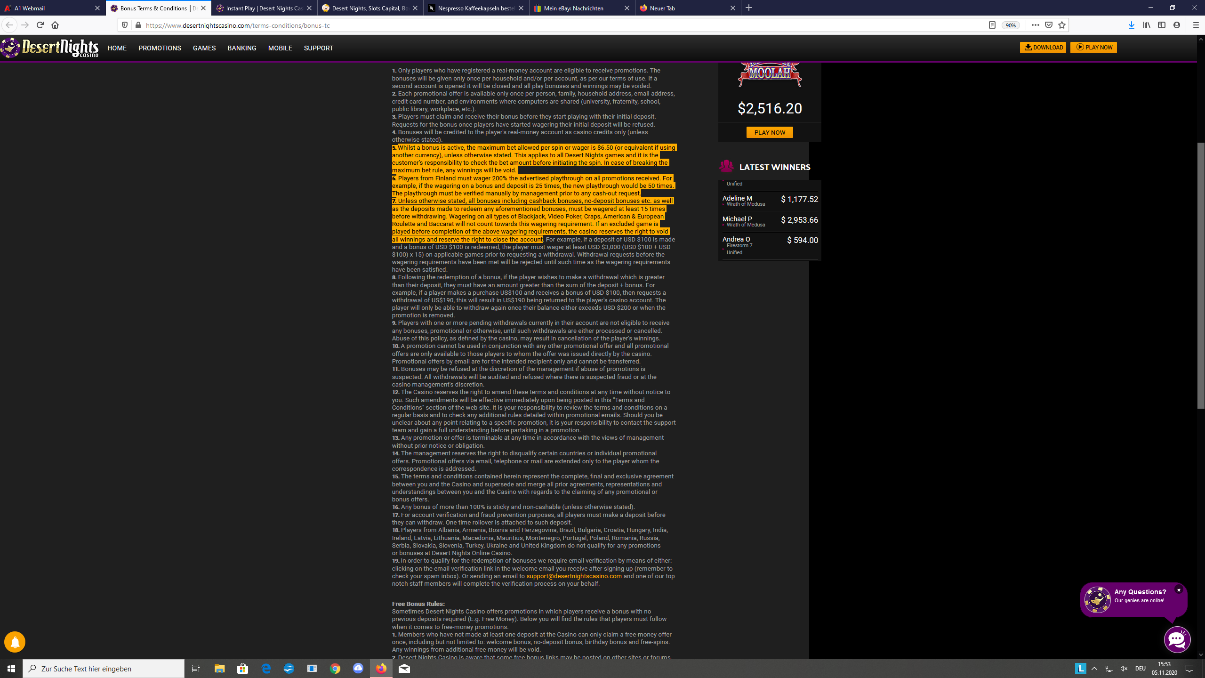Image resolution: width=1205 pixels, height=678 pixels.
Task: Click the Adeline M winner entry
Action: point(770,200)
